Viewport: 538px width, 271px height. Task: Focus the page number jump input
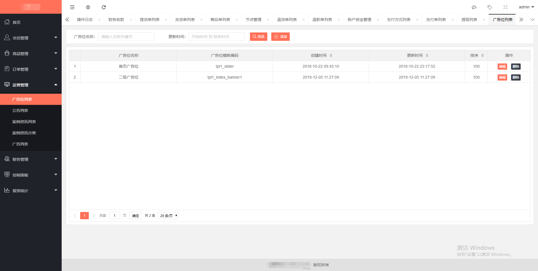point(115,216)
